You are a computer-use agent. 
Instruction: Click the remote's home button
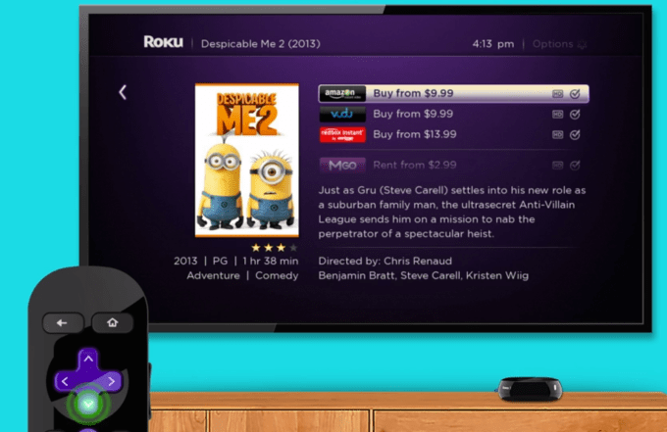click(112, 323)
